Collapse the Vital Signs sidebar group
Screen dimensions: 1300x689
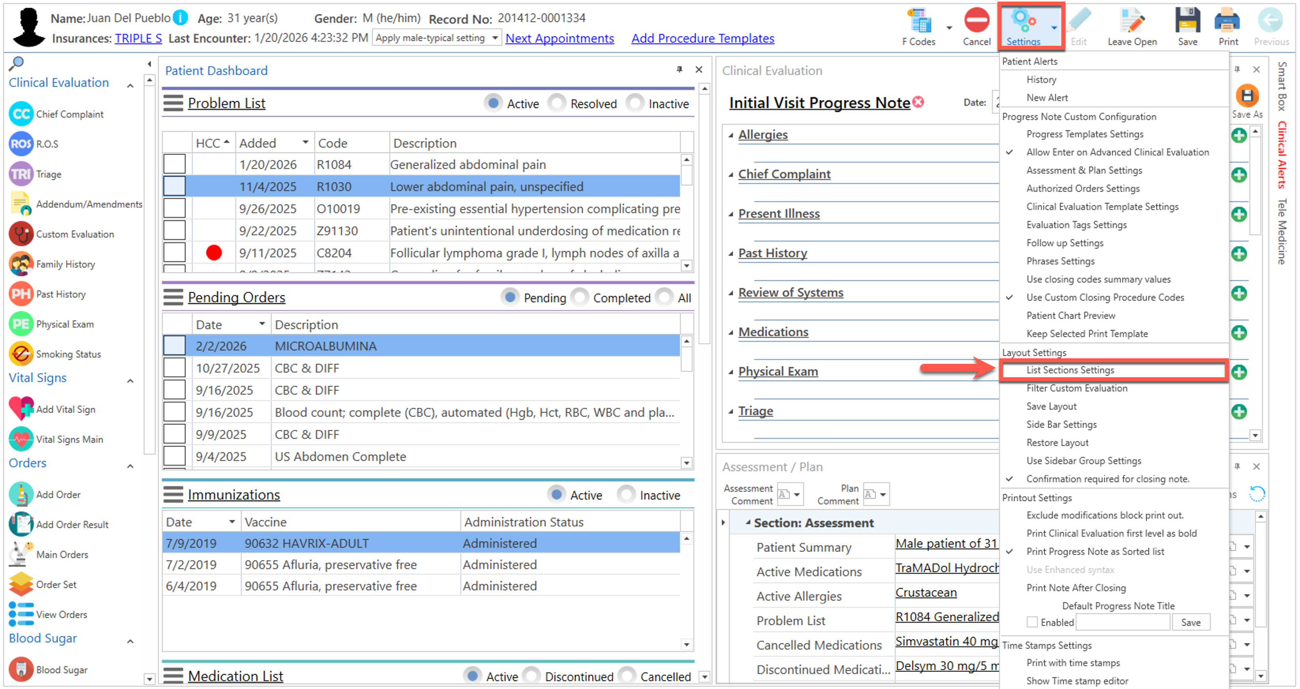pyautogui.click(x=130, y=381)
